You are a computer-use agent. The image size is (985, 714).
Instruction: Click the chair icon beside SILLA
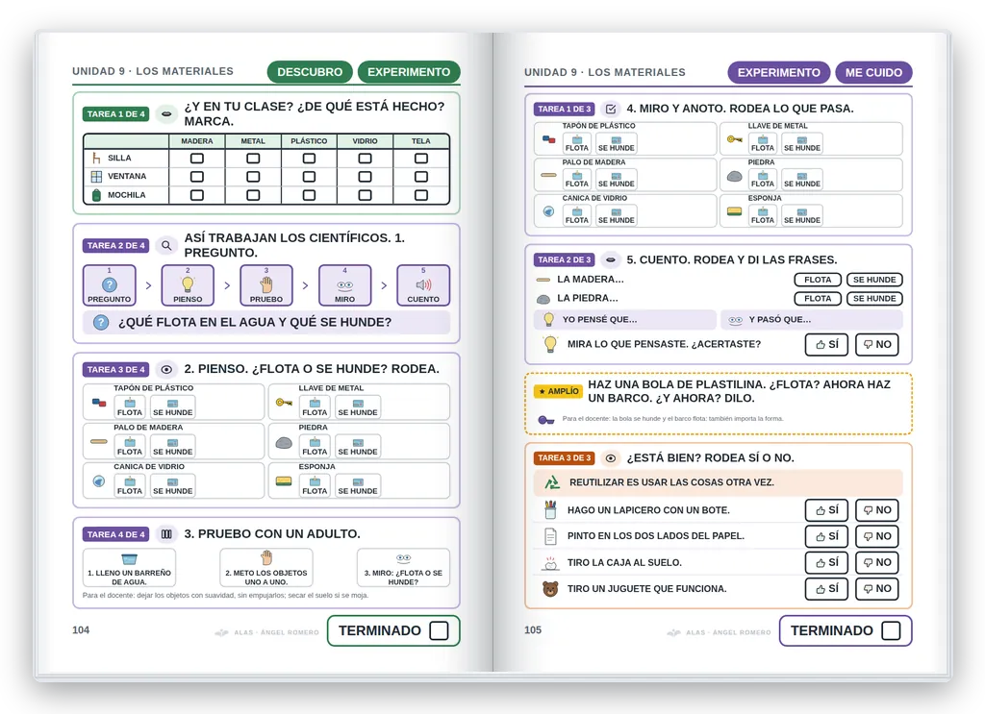96,159
